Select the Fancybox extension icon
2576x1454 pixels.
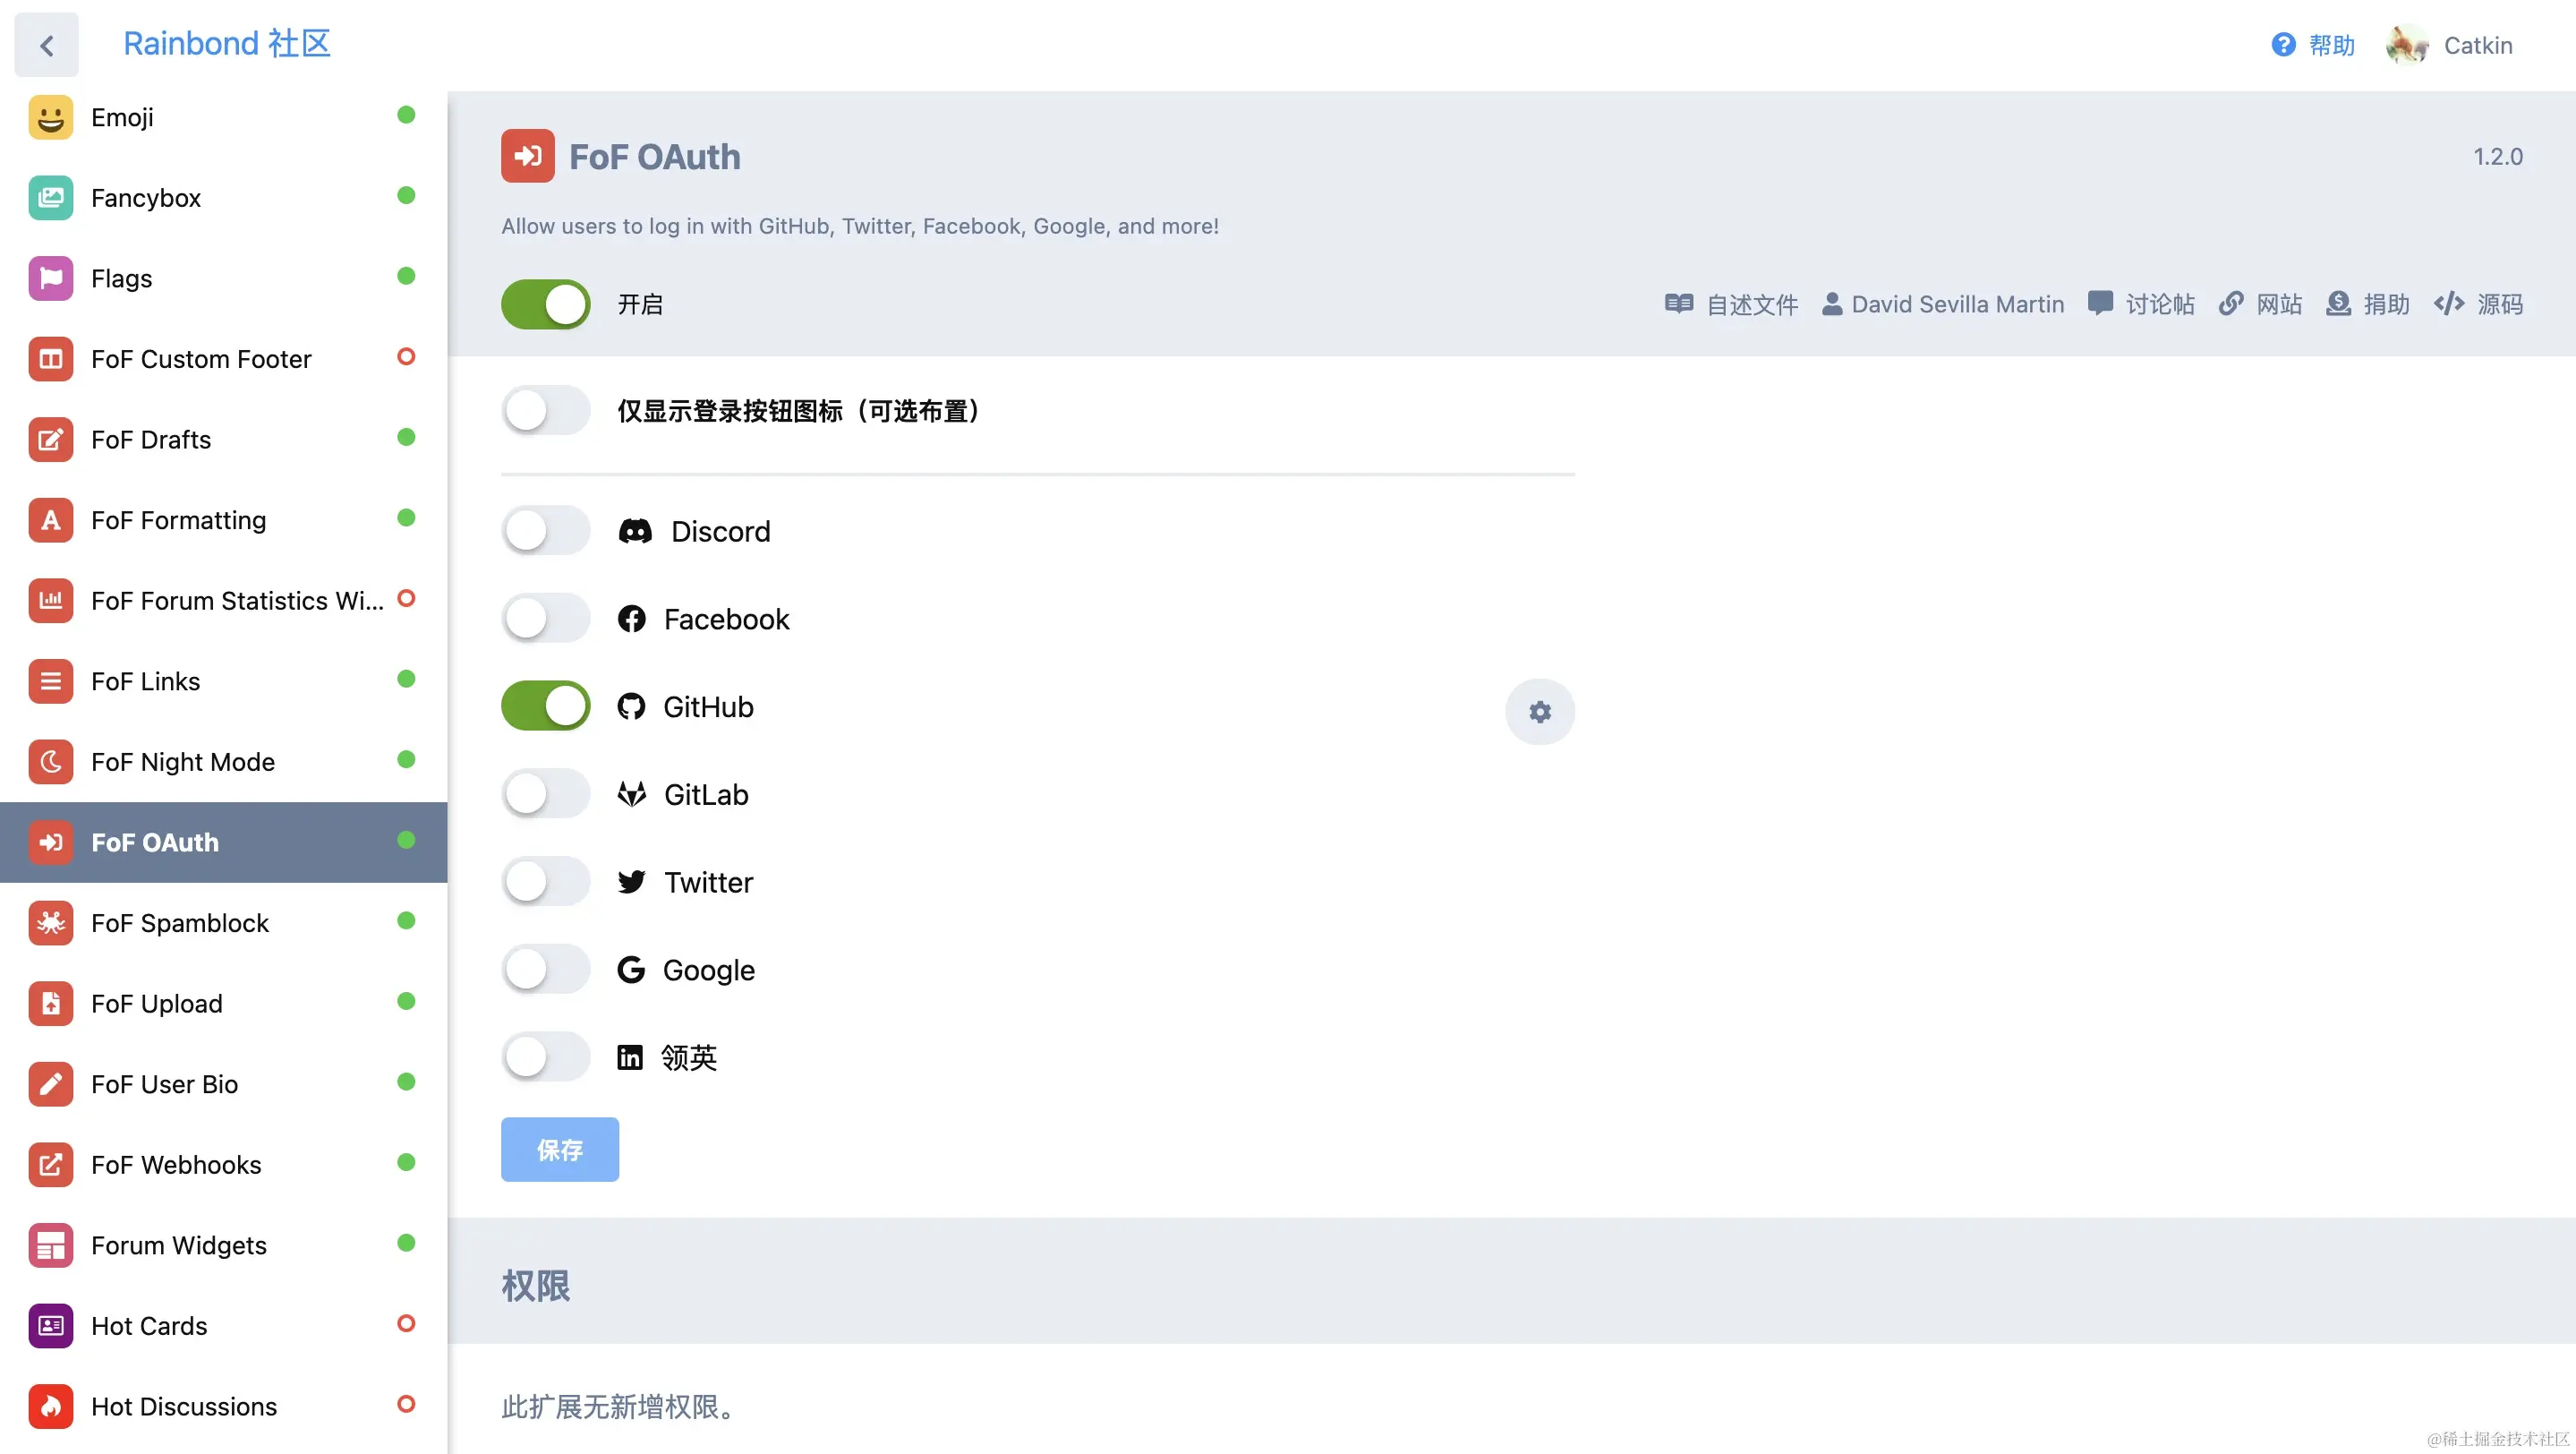click(x=51, y=198)
